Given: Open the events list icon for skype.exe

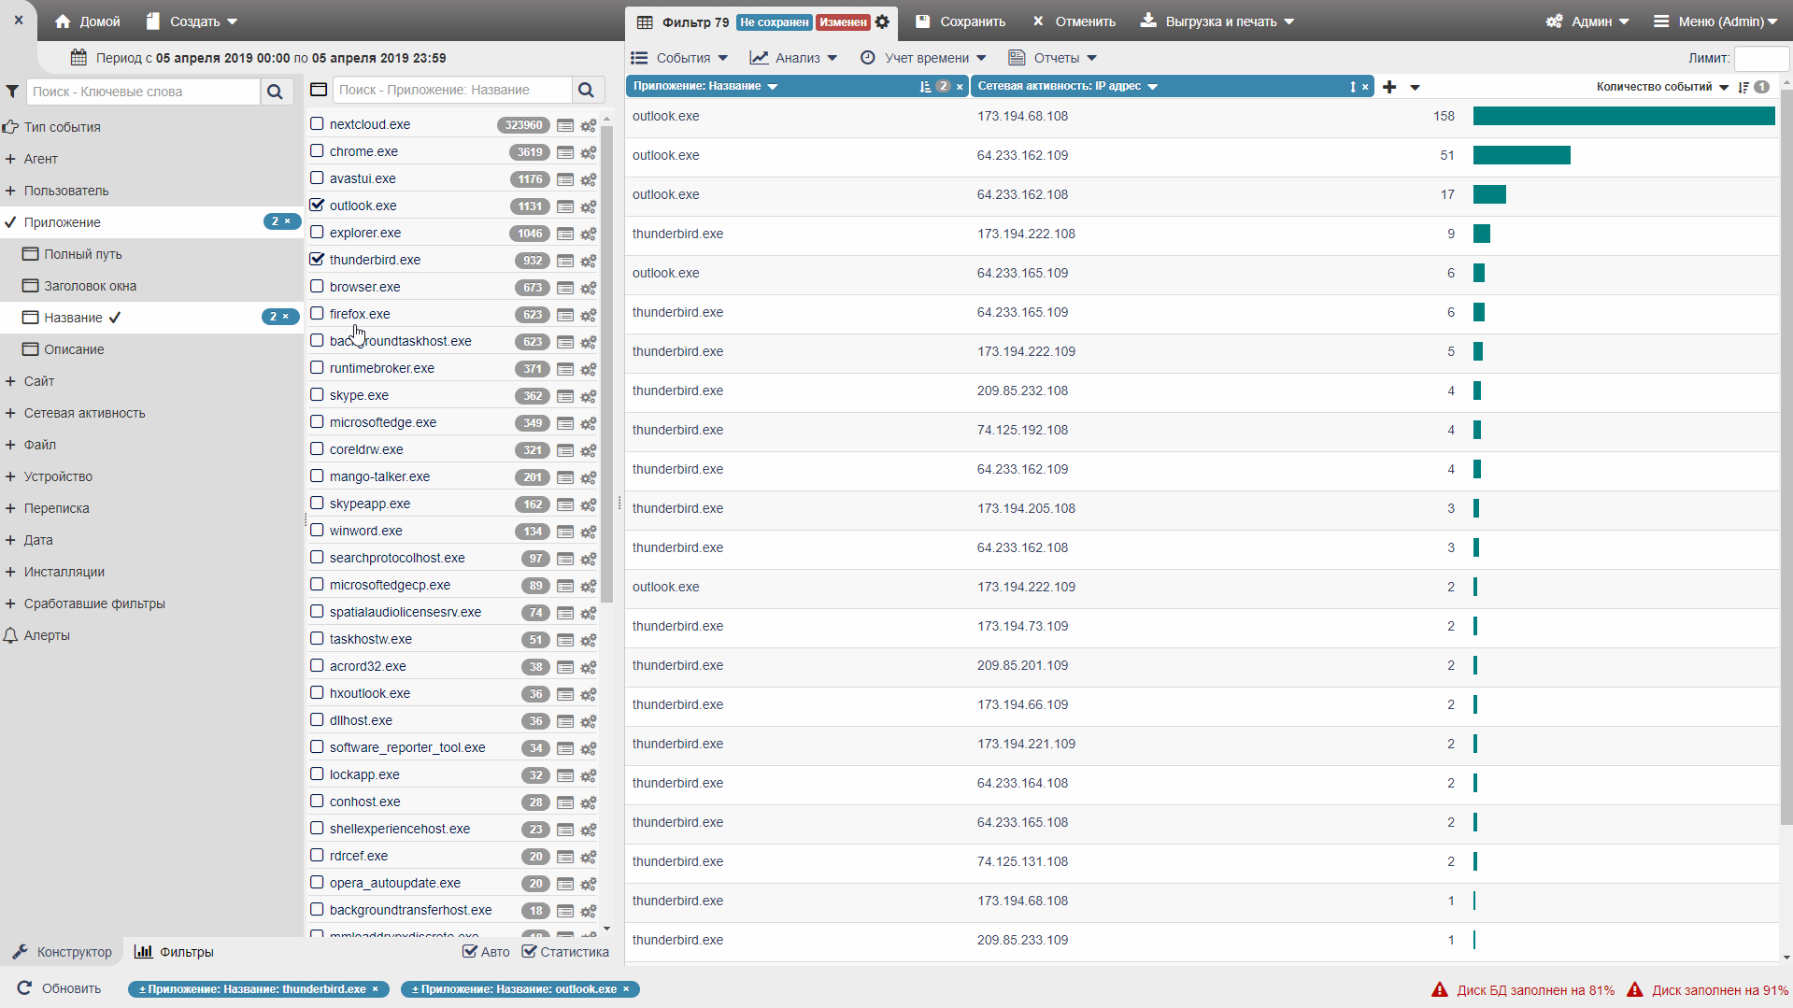Looking at the screenshot, I should tap(565, 396).
